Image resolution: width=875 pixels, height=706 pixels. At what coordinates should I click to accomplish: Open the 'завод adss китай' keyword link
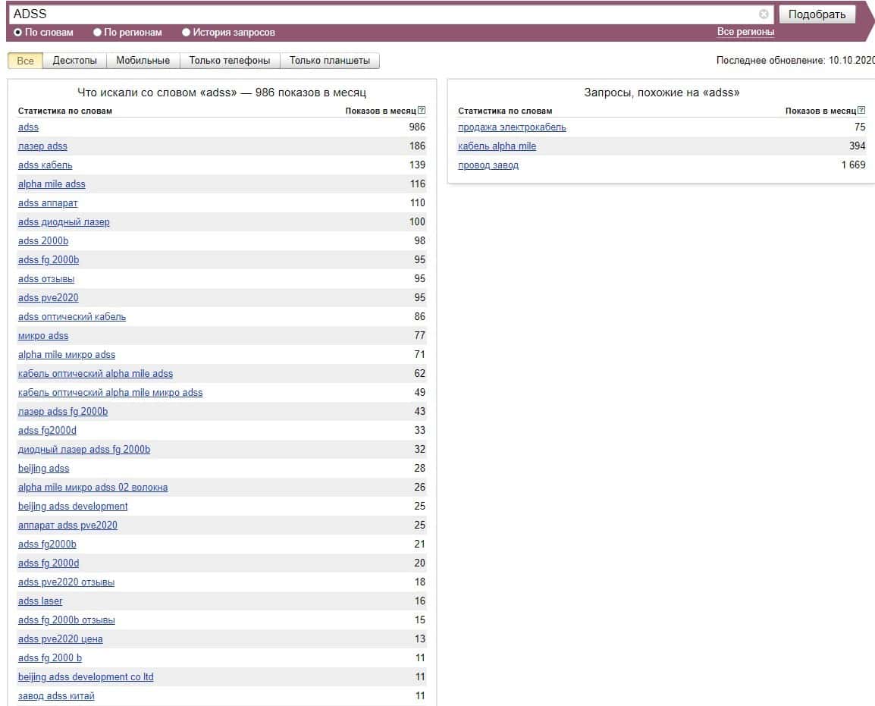point(56,696)
